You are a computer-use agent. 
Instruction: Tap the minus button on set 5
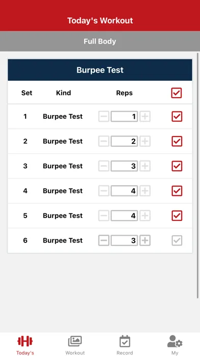(104, 216)
